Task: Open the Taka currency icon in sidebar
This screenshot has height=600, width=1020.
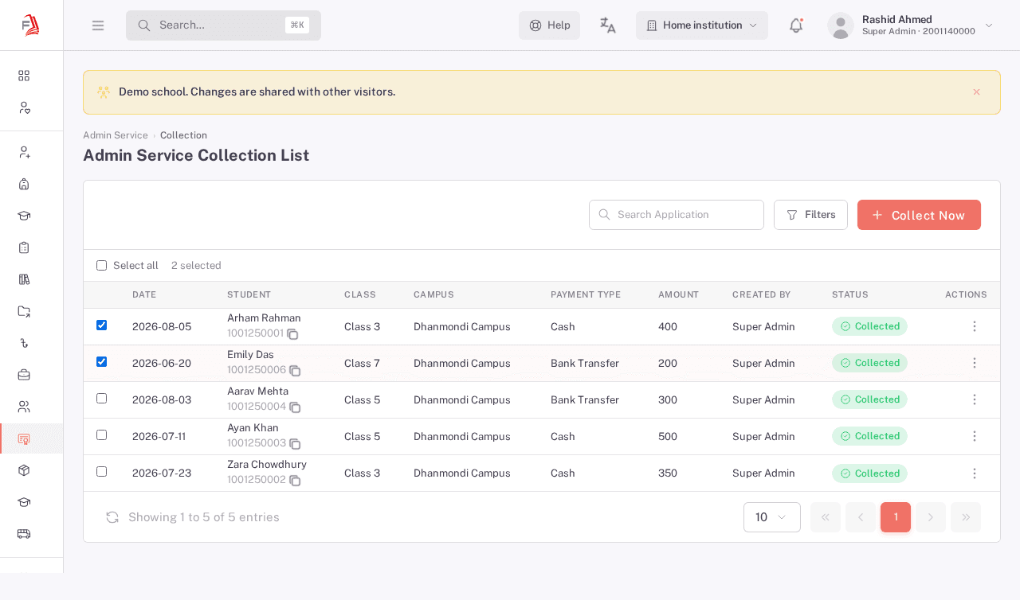Action: [x=24, y=343]
